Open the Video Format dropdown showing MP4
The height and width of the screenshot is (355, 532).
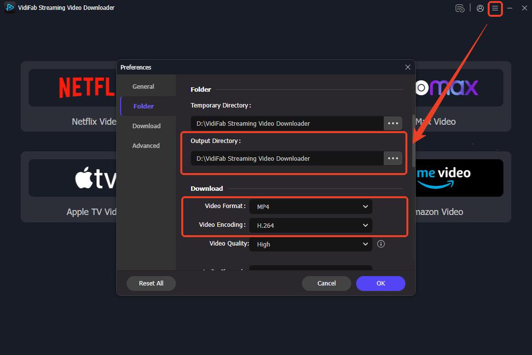tap(311, 207)
